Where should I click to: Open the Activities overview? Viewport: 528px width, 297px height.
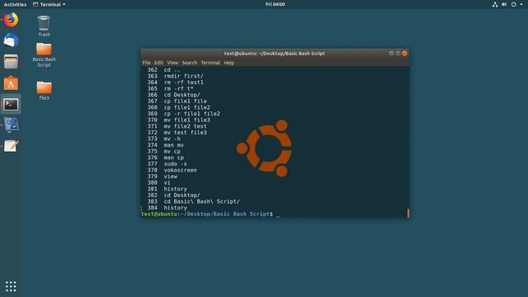tap(15, 4)
